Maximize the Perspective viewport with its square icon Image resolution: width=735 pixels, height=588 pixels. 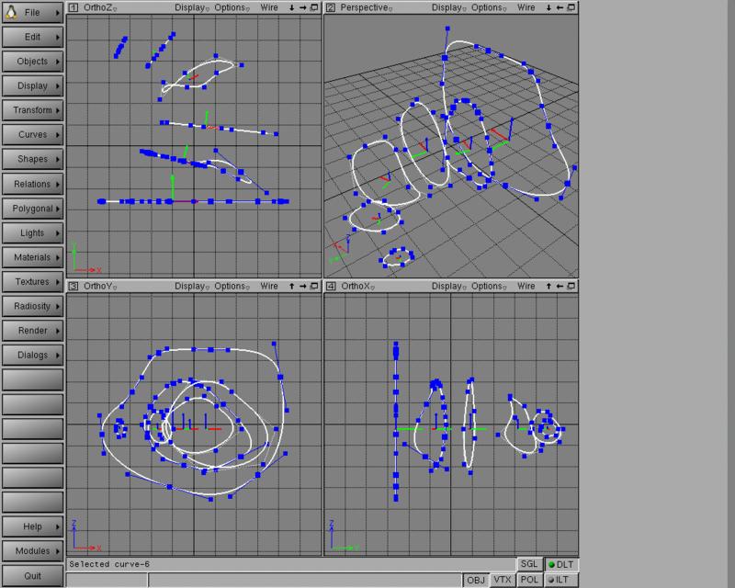571,7
